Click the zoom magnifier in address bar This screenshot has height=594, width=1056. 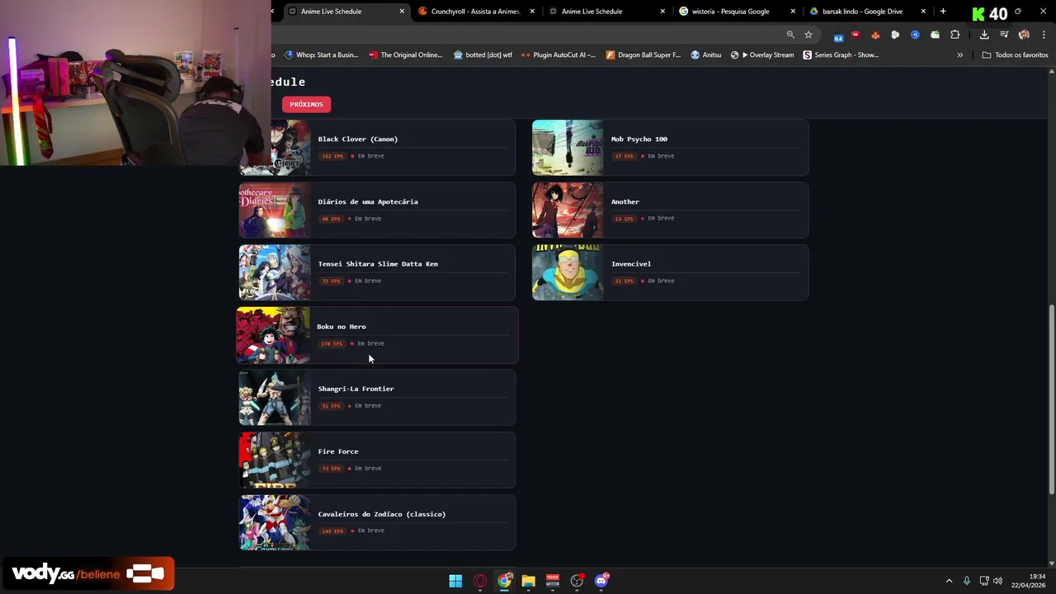point(790,35)
